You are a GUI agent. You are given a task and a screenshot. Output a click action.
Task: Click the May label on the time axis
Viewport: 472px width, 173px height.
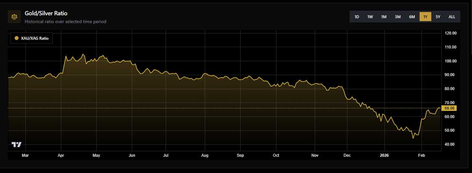pos(96,155)
